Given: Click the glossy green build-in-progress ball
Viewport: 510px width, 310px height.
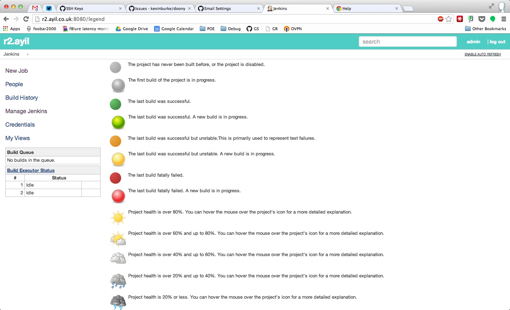Looking at the screenshot, I should (118, 123).
